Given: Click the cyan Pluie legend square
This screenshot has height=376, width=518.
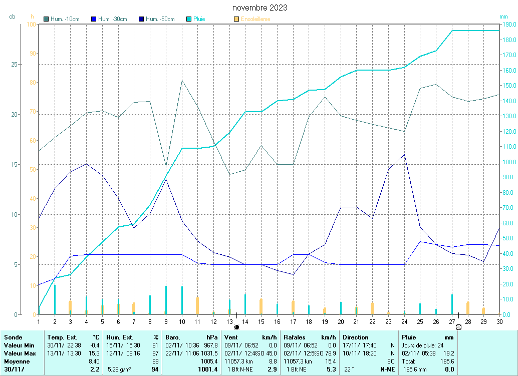Looking at the screenshot, I should [188, 19].
